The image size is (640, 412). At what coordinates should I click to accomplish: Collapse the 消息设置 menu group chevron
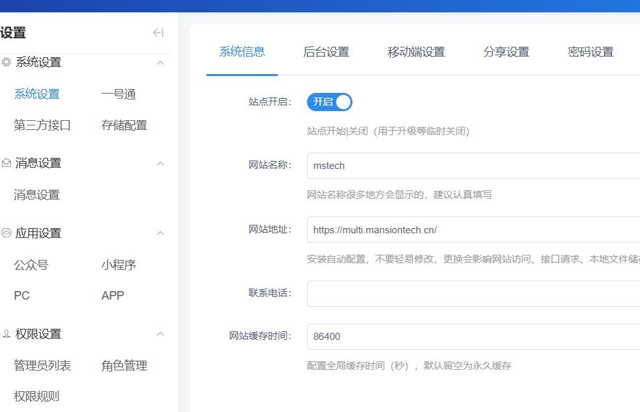(160, 164)
